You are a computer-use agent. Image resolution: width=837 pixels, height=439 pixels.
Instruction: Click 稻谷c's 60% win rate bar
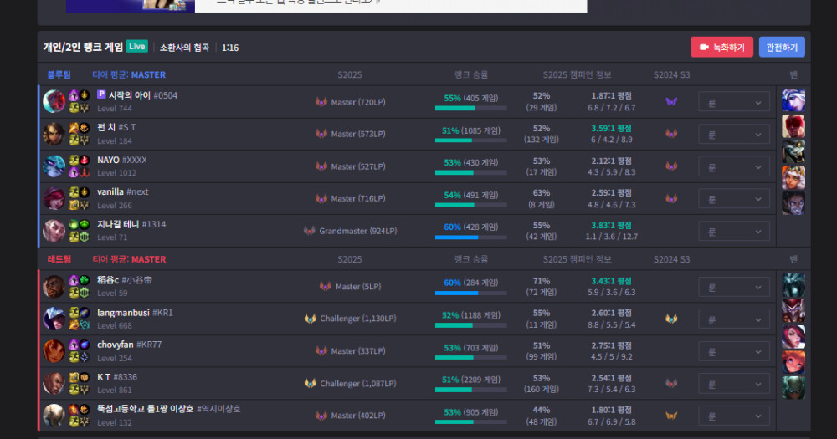click(x=471, y=294)
